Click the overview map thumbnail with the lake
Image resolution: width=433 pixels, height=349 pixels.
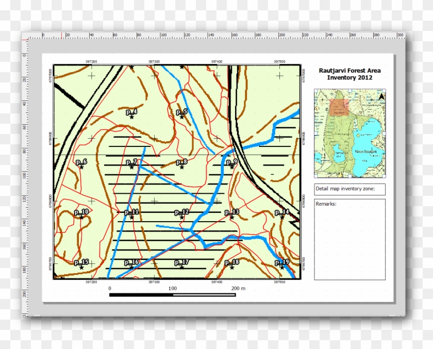click(351, 131)
